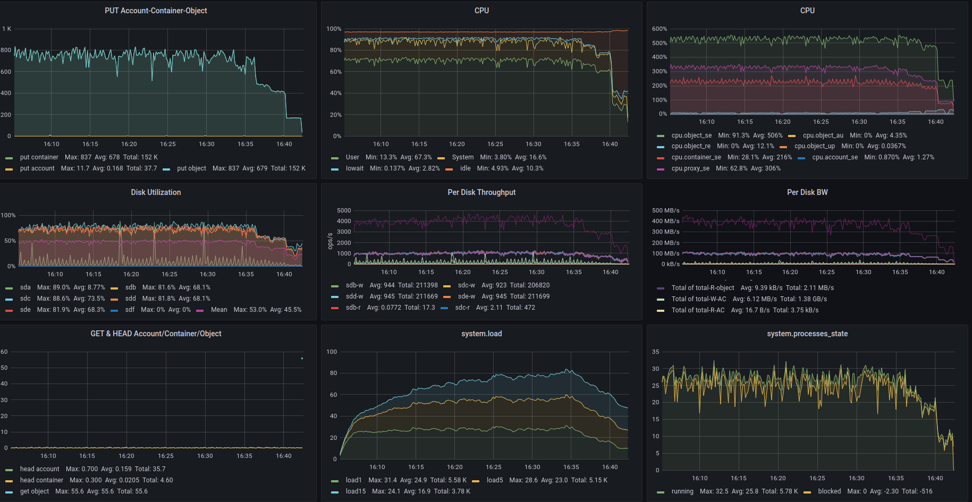Toggle the blocked processes legend entry
The image size is (972, 502).
pos(829,491)
